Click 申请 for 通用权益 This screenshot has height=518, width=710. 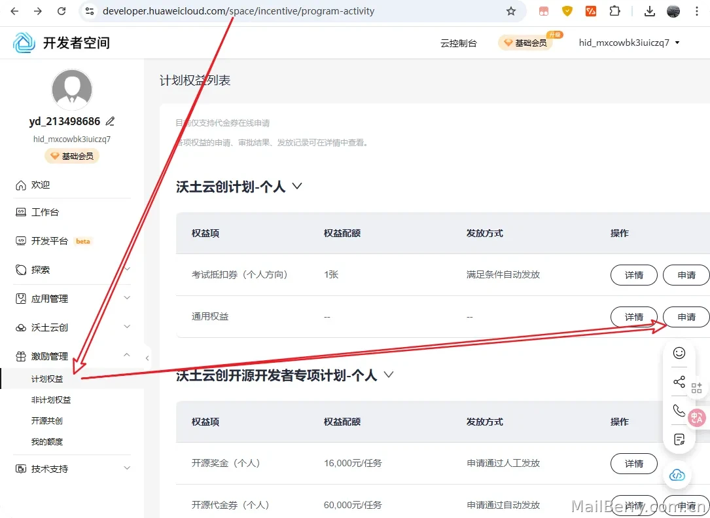pyautogui.click(x=686, y=317)
